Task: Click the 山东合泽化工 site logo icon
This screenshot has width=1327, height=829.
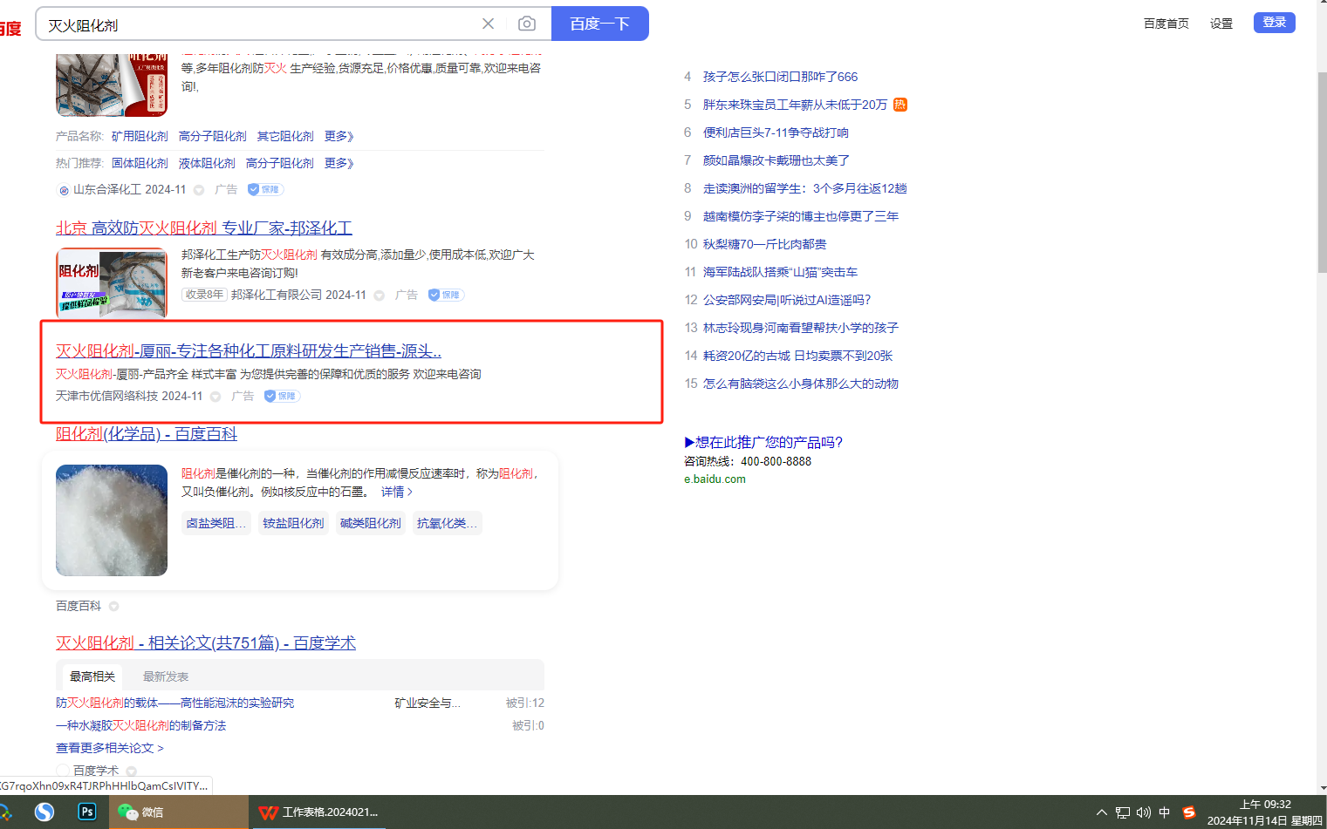Action: click(x=63, y=190)
